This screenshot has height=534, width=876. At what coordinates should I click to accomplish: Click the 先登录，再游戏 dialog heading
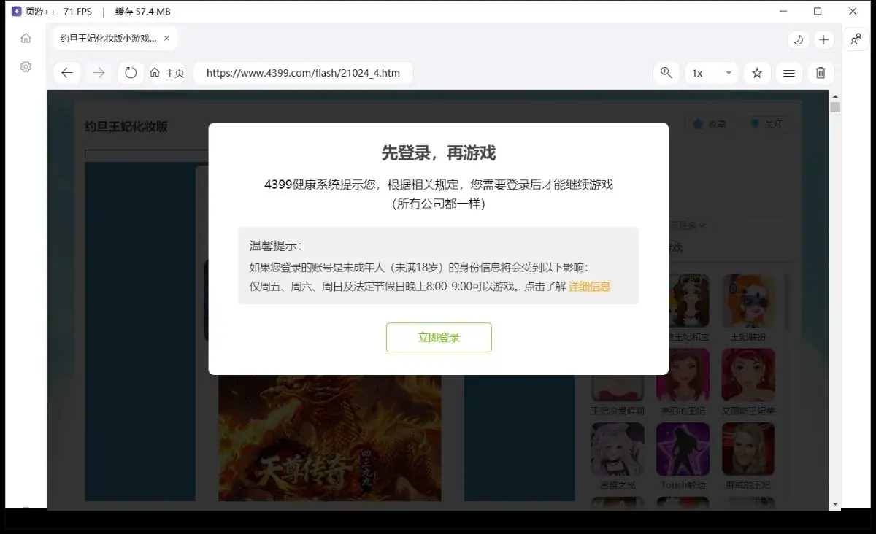(x=439, y=152)
